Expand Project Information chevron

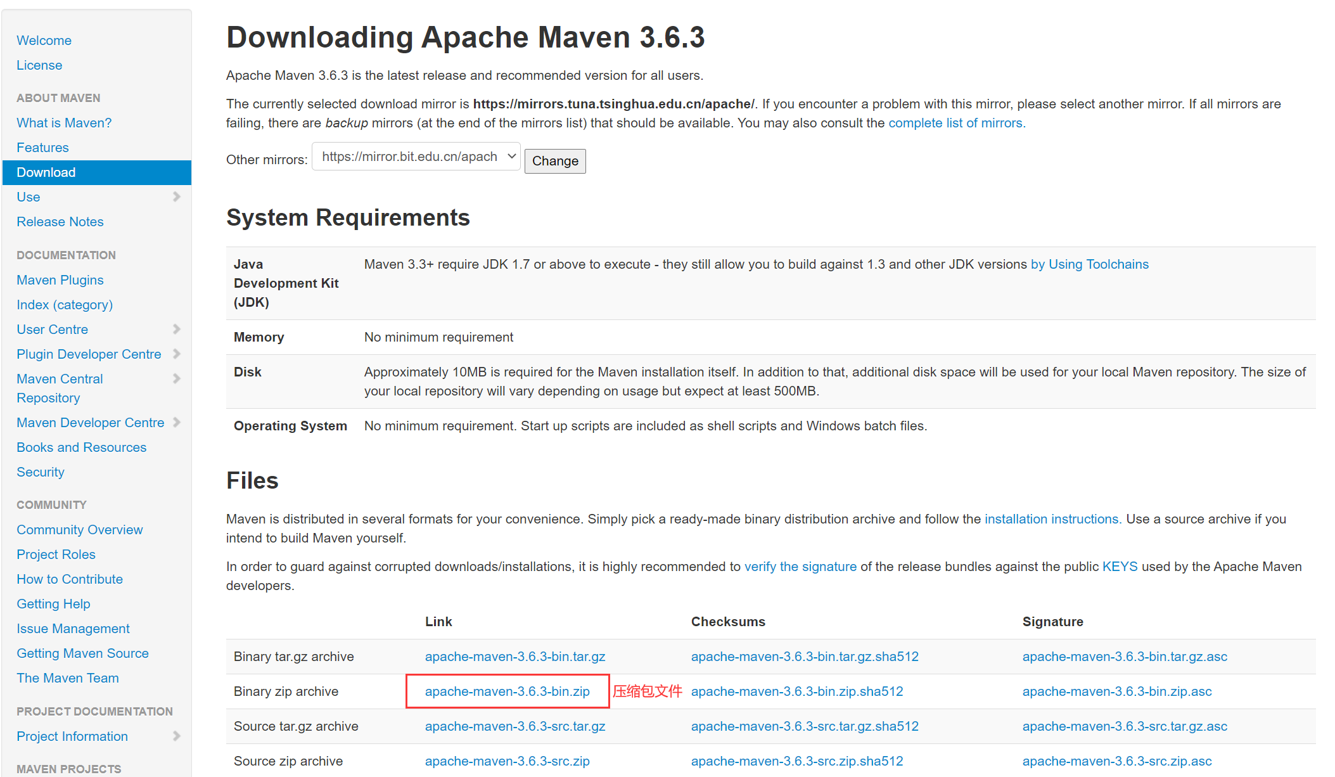[177, 736]
